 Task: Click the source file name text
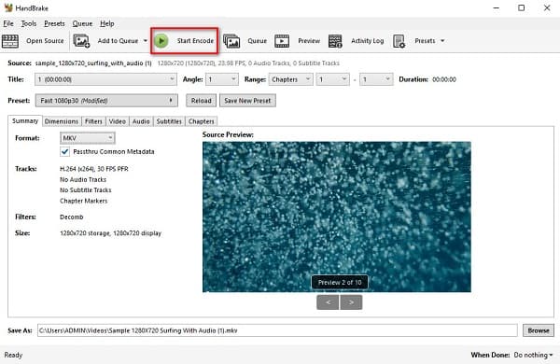click(x=93, y=63)
